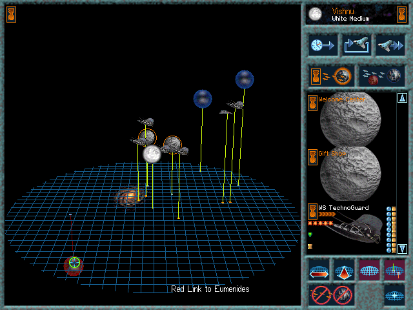Viewport: 413px width, 310px height.
Task: Select the ship left of the left ringed planet
Action: (x=137, y=141)
